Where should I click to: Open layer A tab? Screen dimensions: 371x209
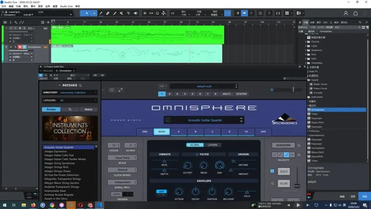coord(179,132)
